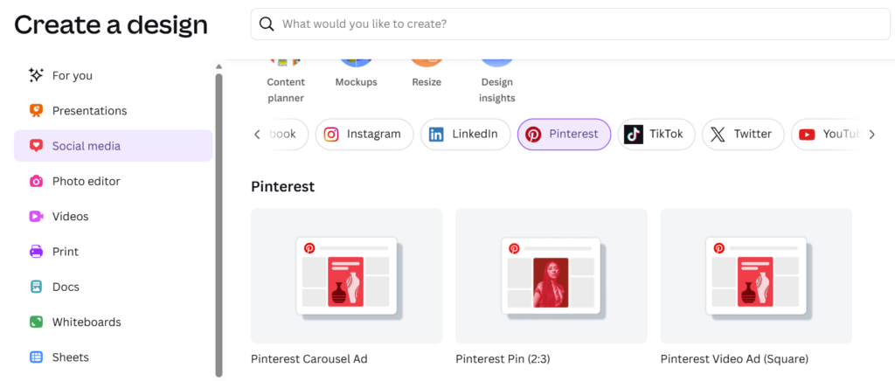Image resolution: width=895 pixels, height=381 pixels.
Task: Click the Photo editor camera icon
Action: (x=36, y=181)
